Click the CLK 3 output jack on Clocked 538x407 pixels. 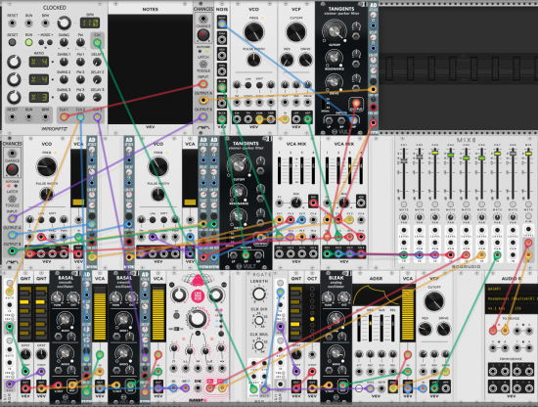(97, 117)
